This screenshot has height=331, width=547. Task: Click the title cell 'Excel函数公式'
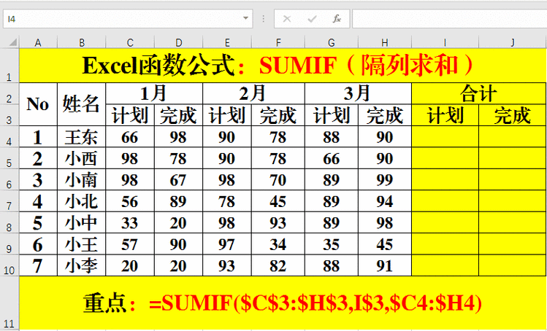click(x=283, y=66)
